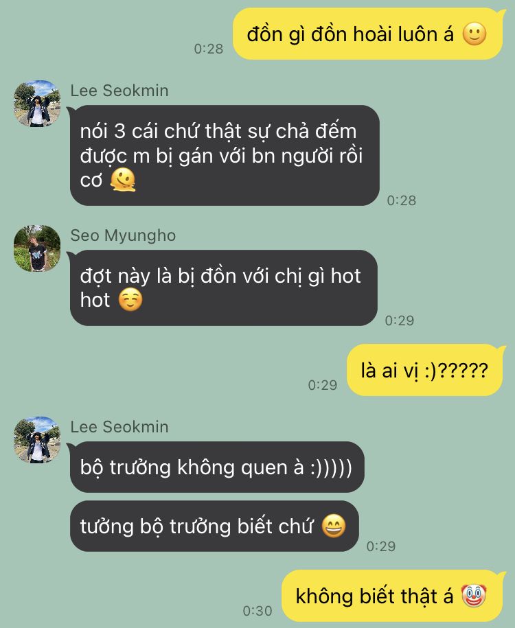Select Seo Myungho's 'đợt này là bị đồn' message

[x=224, y=288]
